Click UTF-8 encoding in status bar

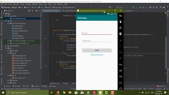tap(151, 89)
